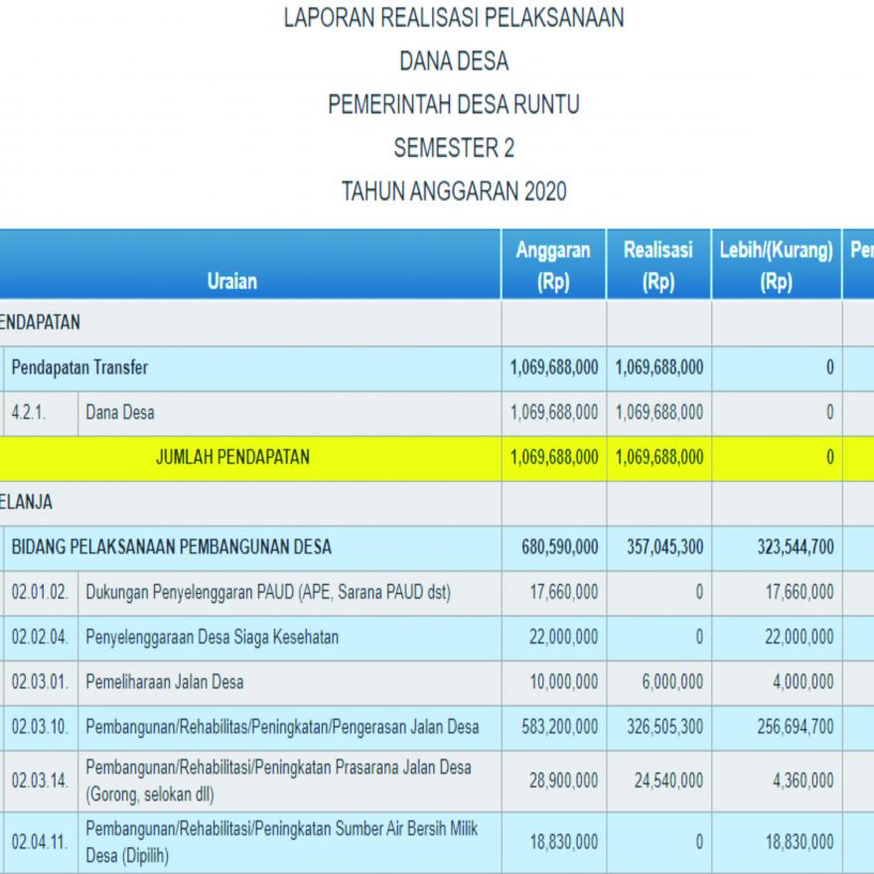Click the "SEMESTER 2" heading line
874x874 pixels.
tap(454, 148)
